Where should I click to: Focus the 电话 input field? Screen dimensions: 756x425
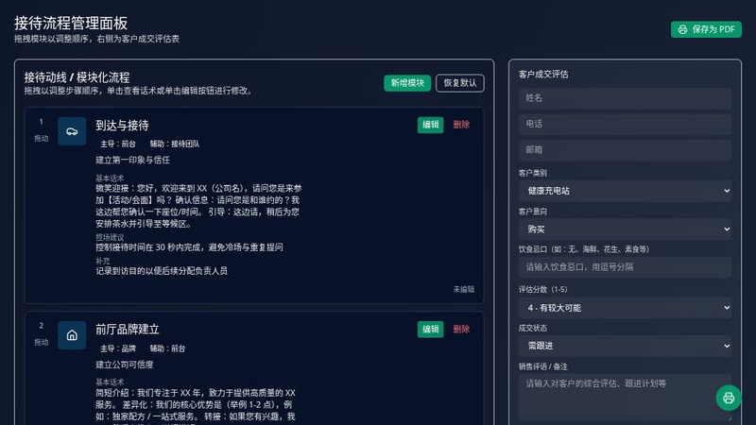pyautogui.click(x=625, y=125)
